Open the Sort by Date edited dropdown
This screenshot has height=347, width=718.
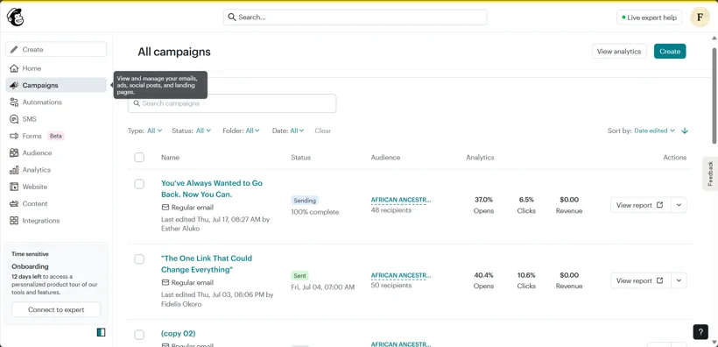click(x=654, y=131)
